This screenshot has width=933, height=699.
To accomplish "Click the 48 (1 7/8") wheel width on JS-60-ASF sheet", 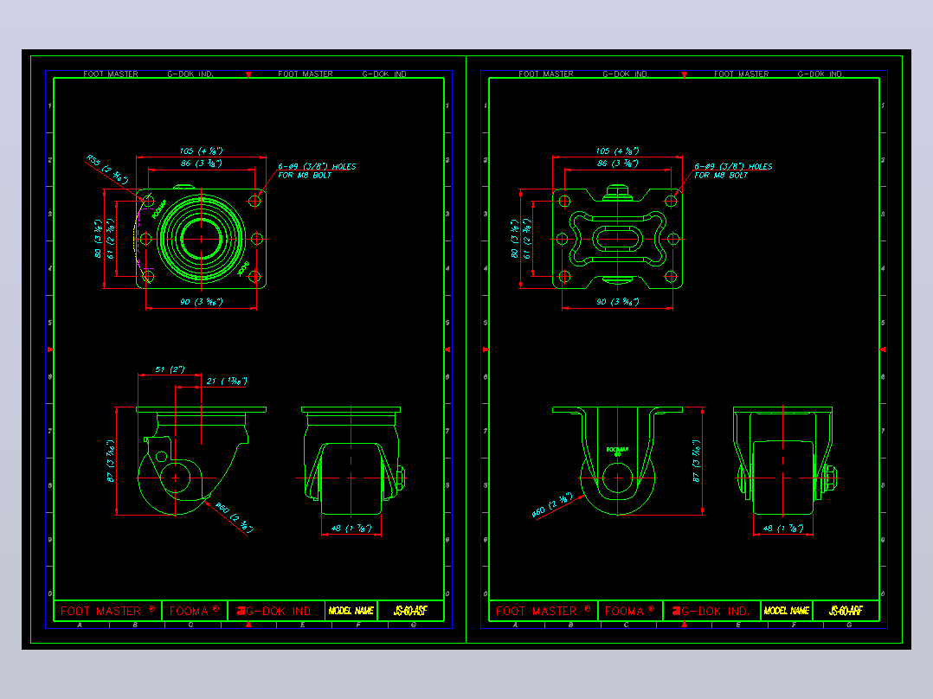I will (x=351, y=529).
